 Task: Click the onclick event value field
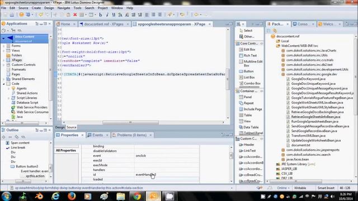click(x=167, y=156)
